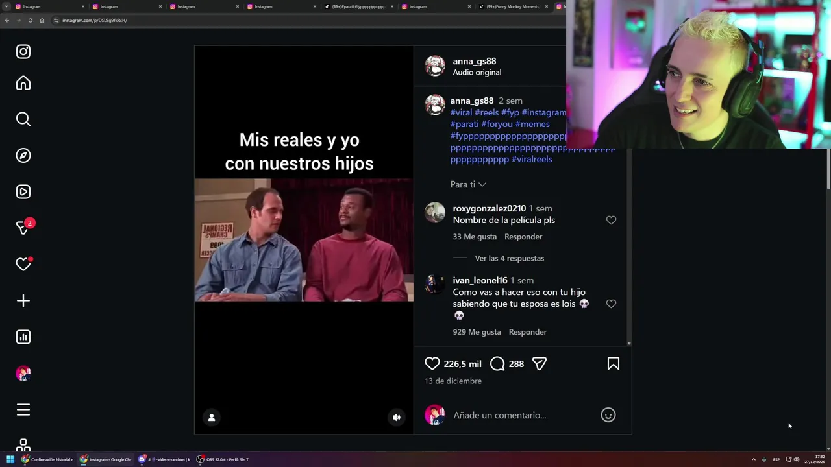This screenshot has width=831, height=467.
Task: Expand Ver las 4 respuestas
Action: point(510,259)
